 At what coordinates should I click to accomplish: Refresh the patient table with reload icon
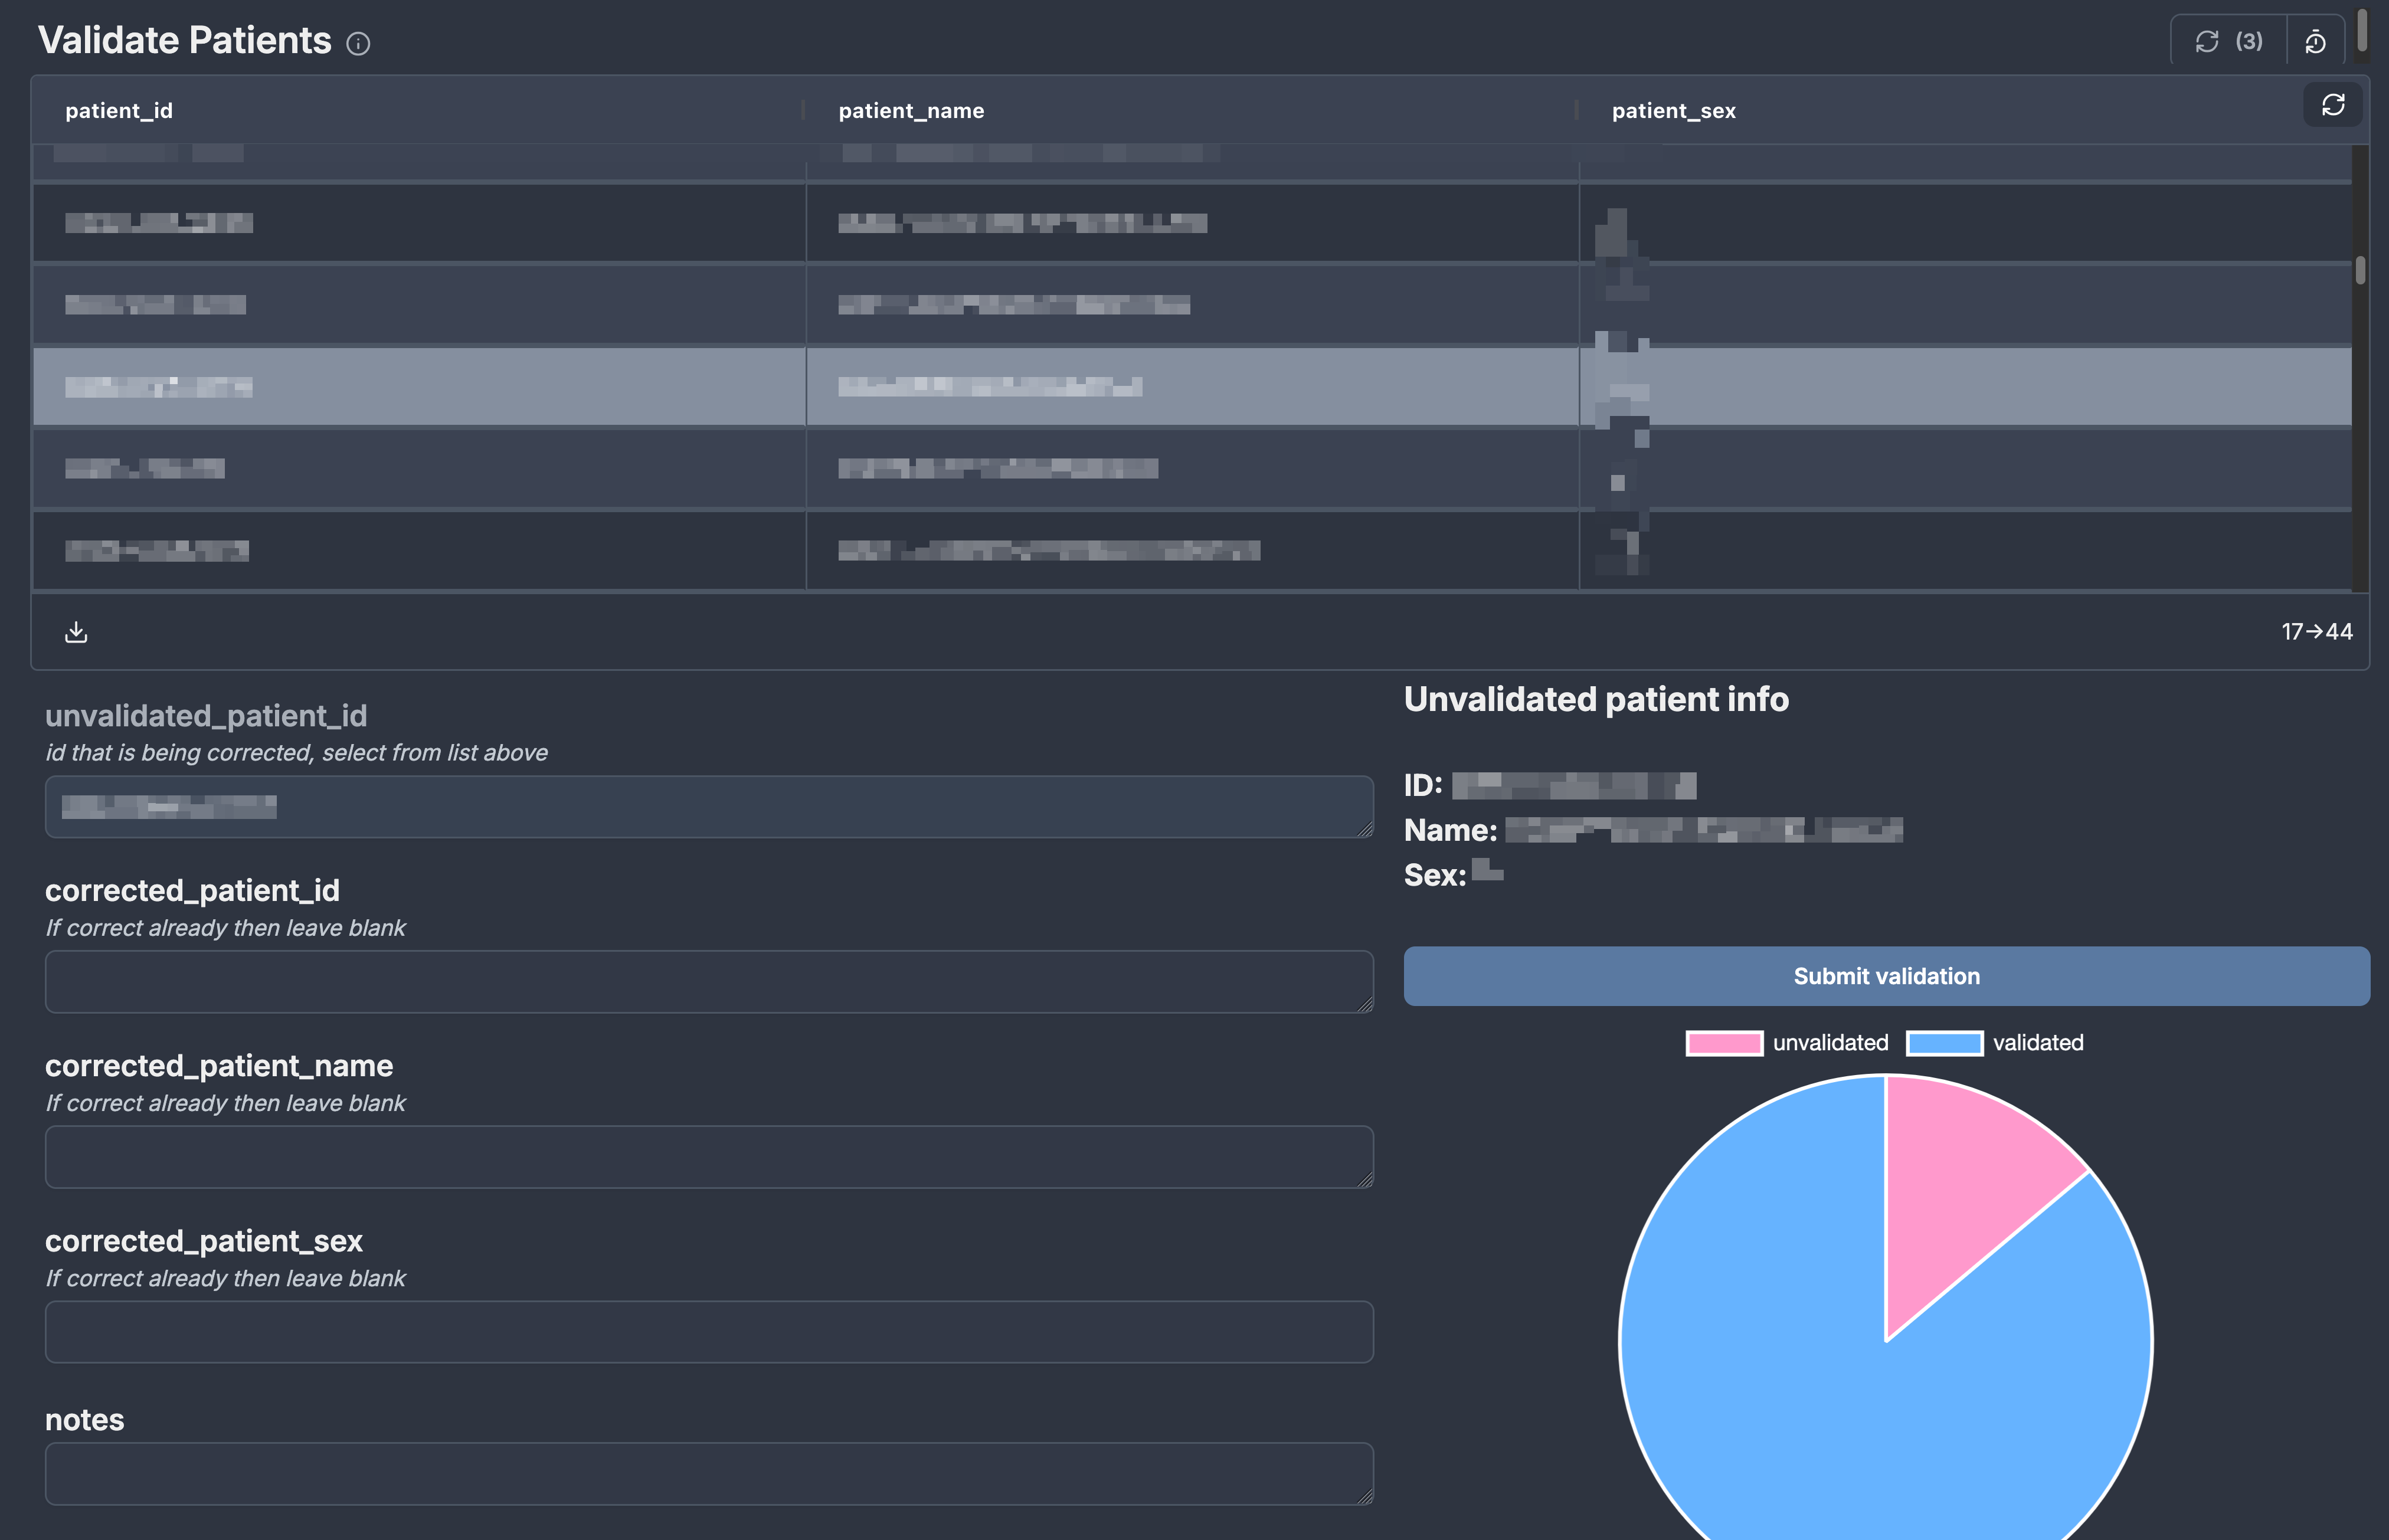pos(2332,105)
